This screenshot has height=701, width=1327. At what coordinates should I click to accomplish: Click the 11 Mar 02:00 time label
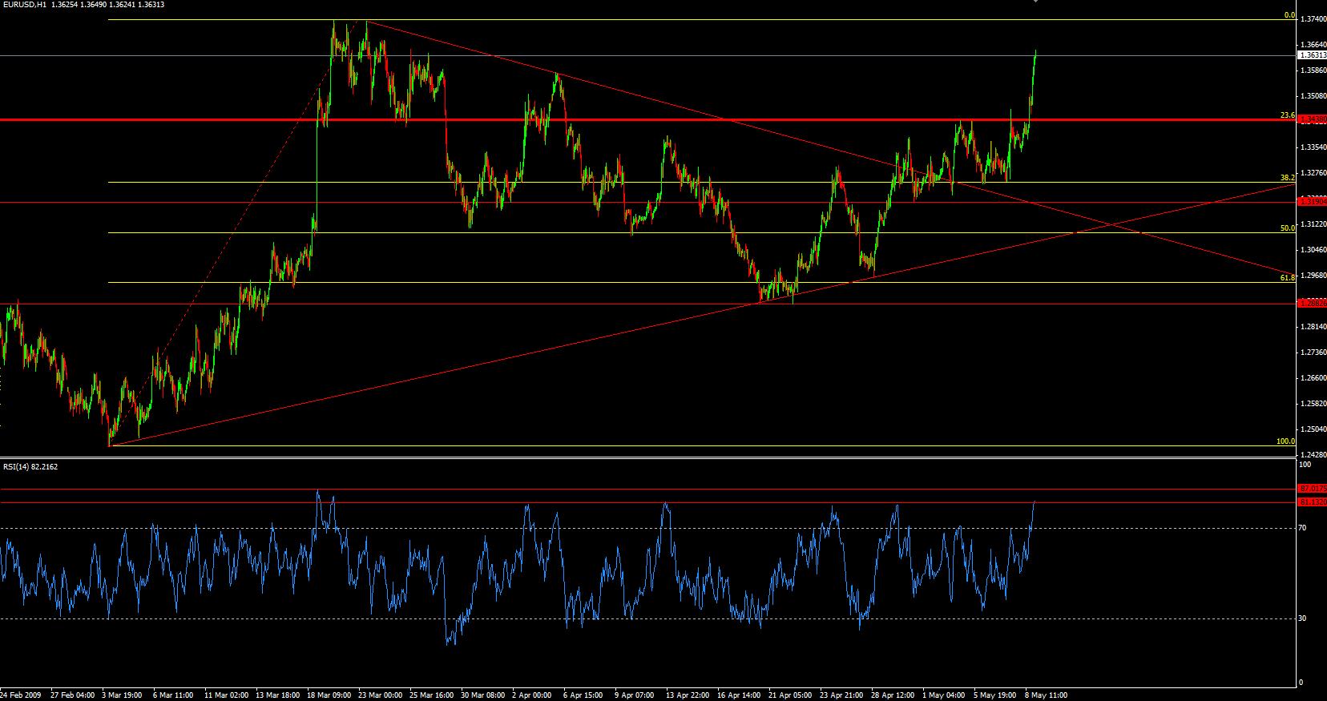(x=225, y=695)
